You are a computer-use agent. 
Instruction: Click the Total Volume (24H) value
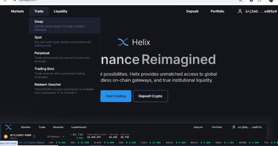pyautogui.click(x=94, y=137)
